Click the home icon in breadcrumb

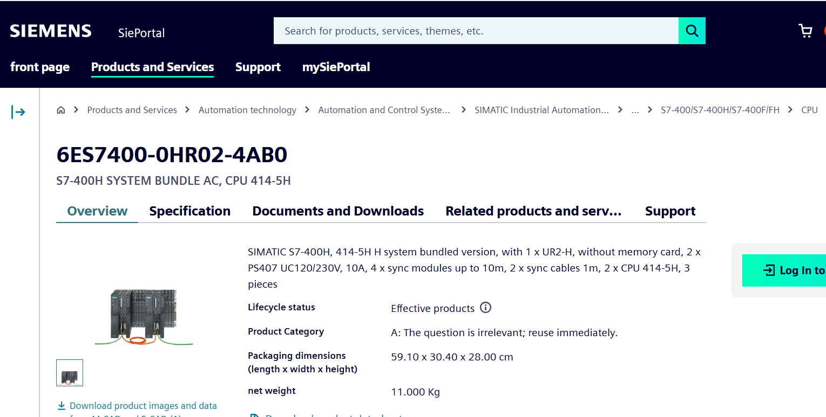pos(61,110)
